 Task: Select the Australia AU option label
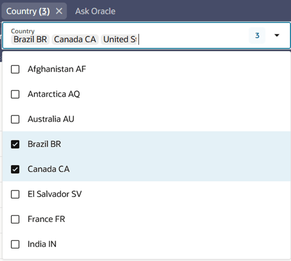pos(51,119)
